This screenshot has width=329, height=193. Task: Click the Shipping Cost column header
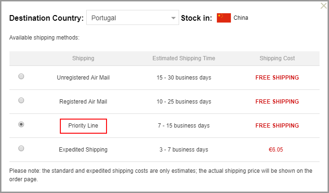coord(277,58)
